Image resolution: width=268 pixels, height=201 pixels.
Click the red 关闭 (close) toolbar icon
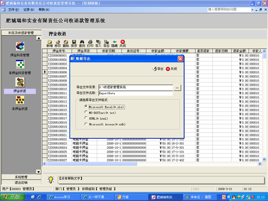click(x=123, y=44)
